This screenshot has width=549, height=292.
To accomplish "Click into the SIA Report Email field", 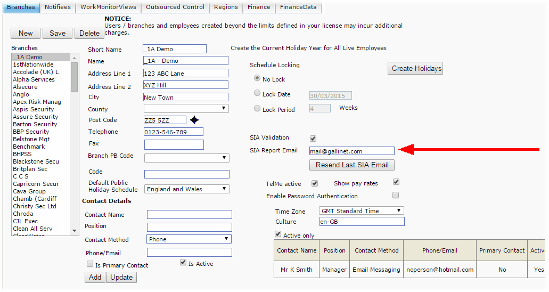I will tap(351, 151).
